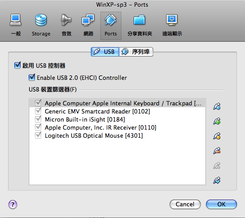The width and height of the screenshot is (245, 218).
Task: Click the add filter from device icon
Action: 217,121
